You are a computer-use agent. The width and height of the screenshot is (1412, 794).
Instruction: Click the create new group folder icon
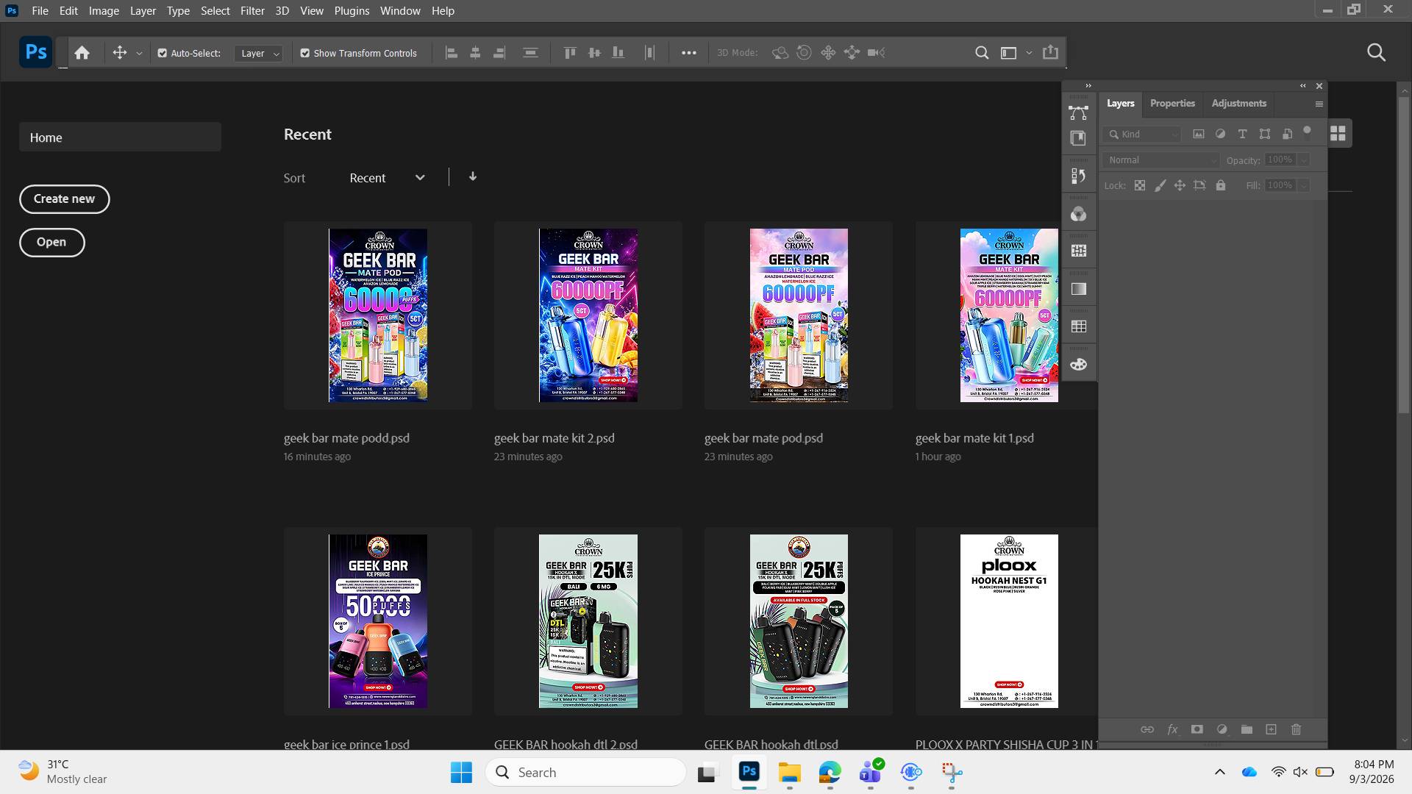(x=1247, y=729)
